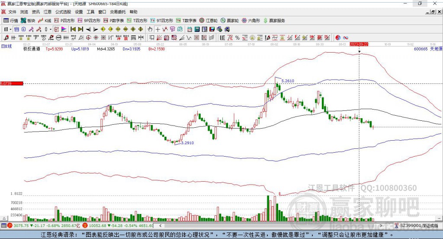Open the 交易委托 menu
Image resolution: width=443 pixels, height=239 pixels.
click(x=118, y=12)
